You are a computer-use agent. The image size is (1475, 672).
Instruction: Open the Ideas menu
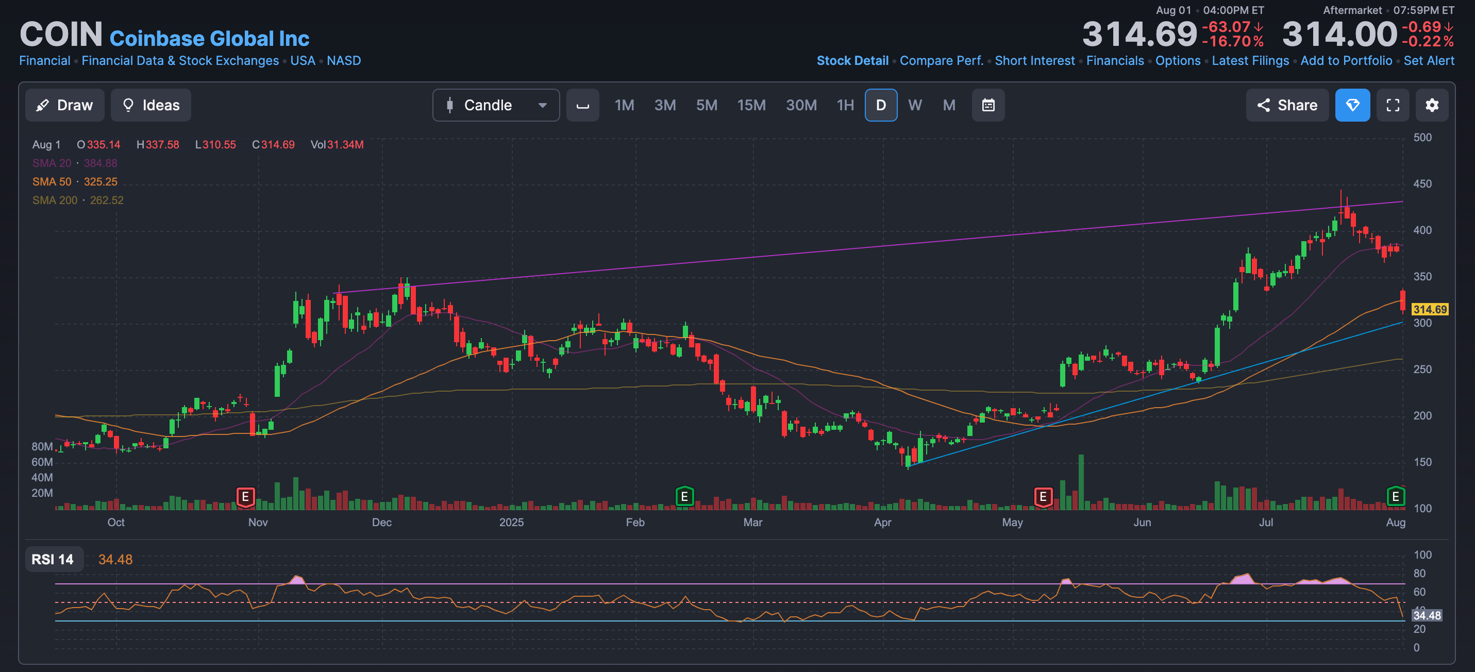click(151, 105)
